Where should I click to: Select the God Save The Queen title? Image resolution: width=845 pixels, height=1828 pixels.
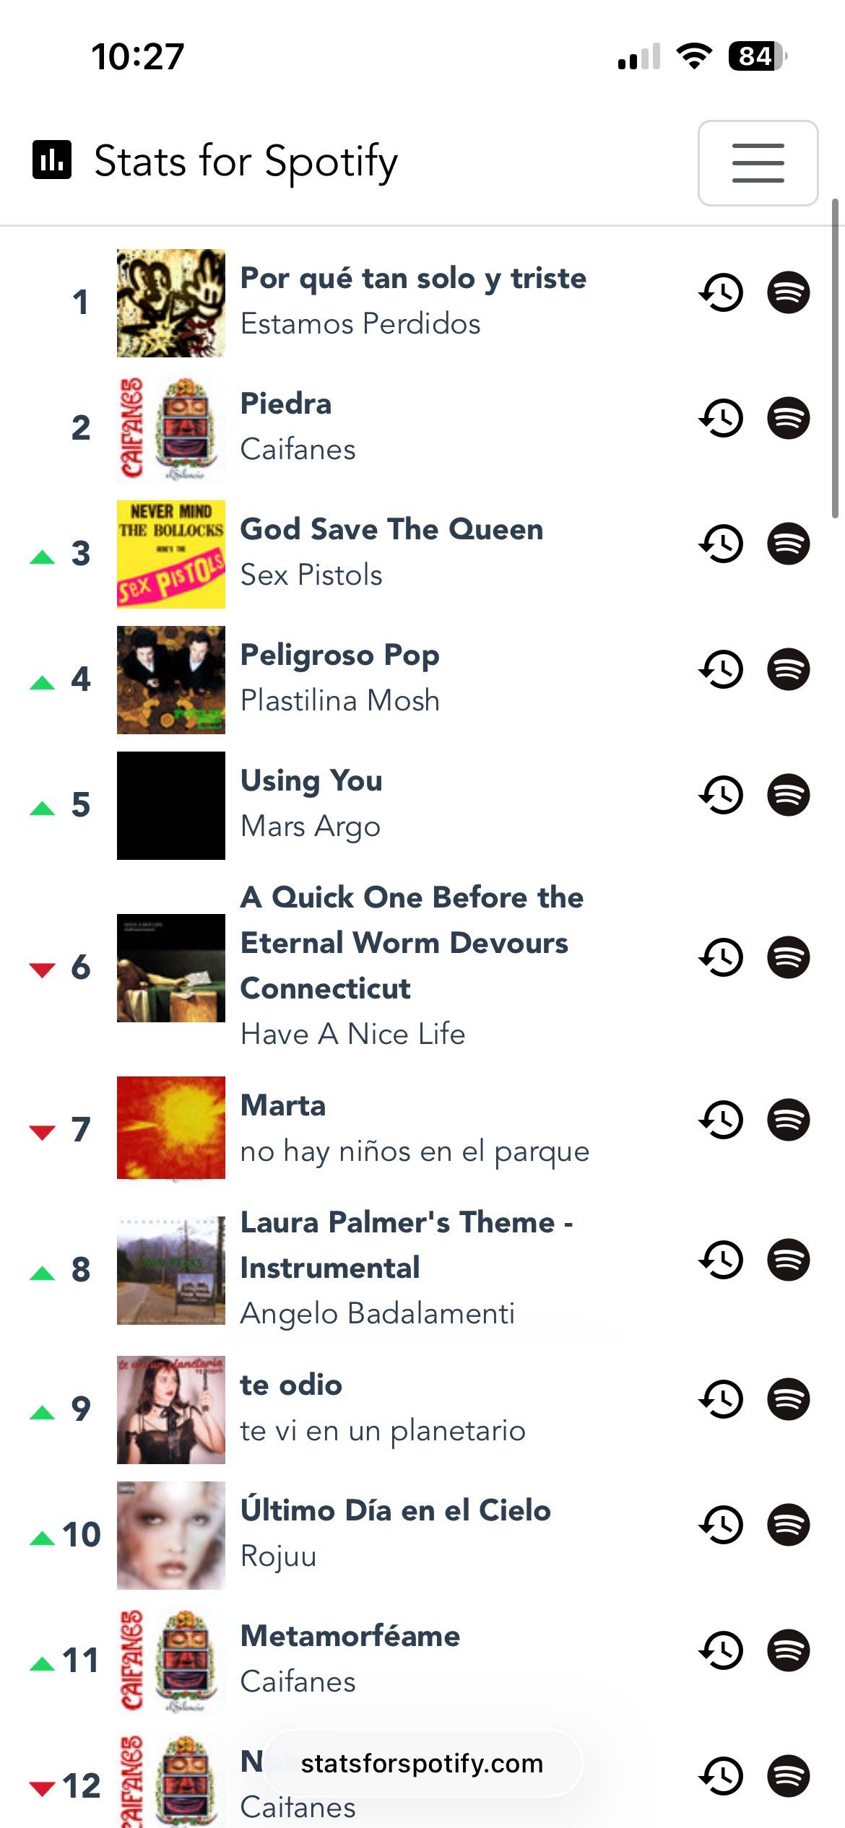391,529
